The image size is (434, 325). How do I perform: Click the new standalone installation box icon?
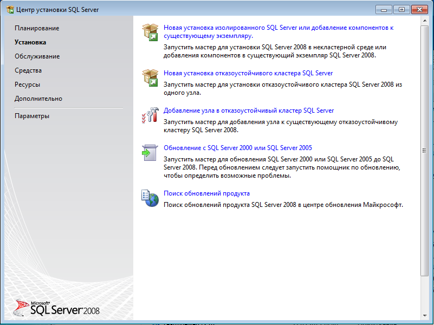coord(150,32)
